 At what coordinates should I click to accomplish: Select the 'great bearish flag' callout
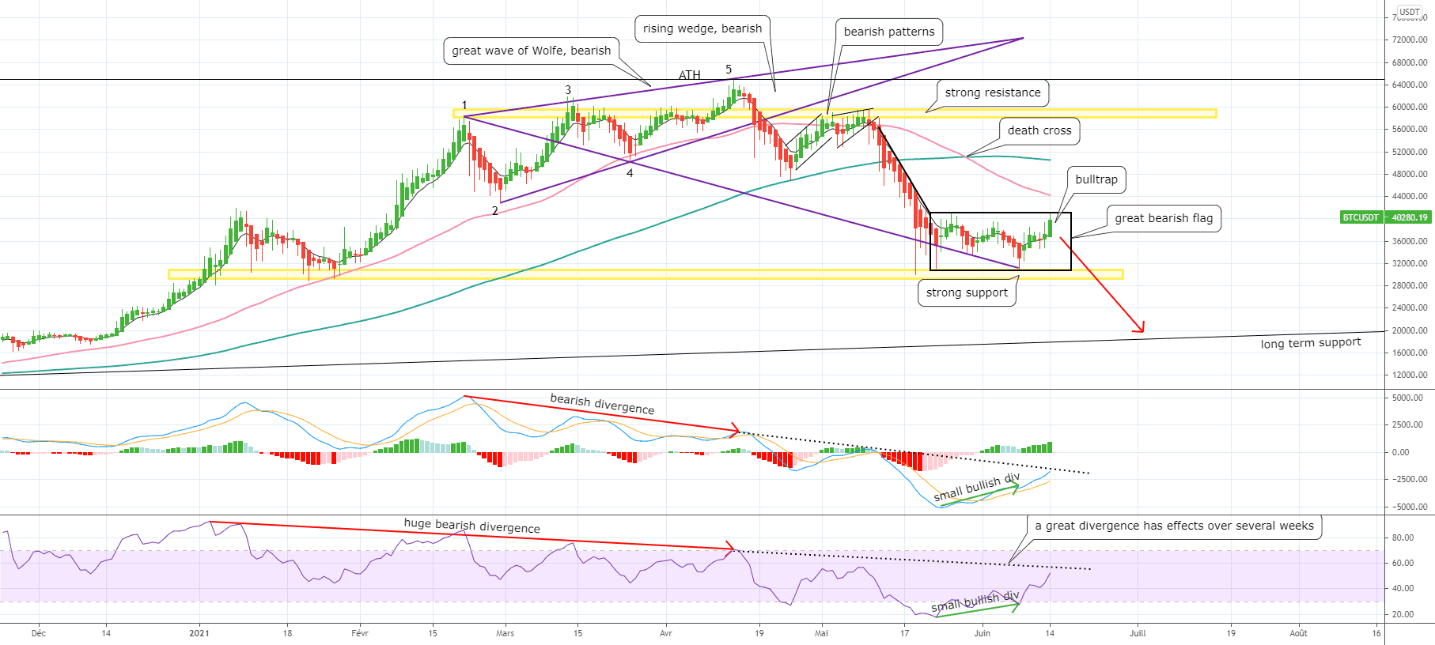(1164, 218)
